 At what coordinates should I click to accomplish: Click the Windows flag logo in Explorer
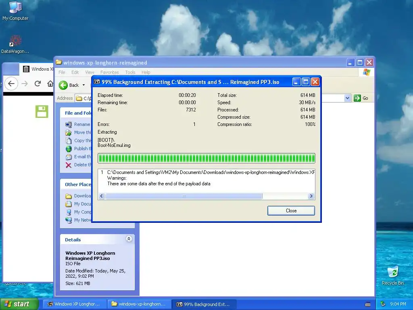[366, 72]
